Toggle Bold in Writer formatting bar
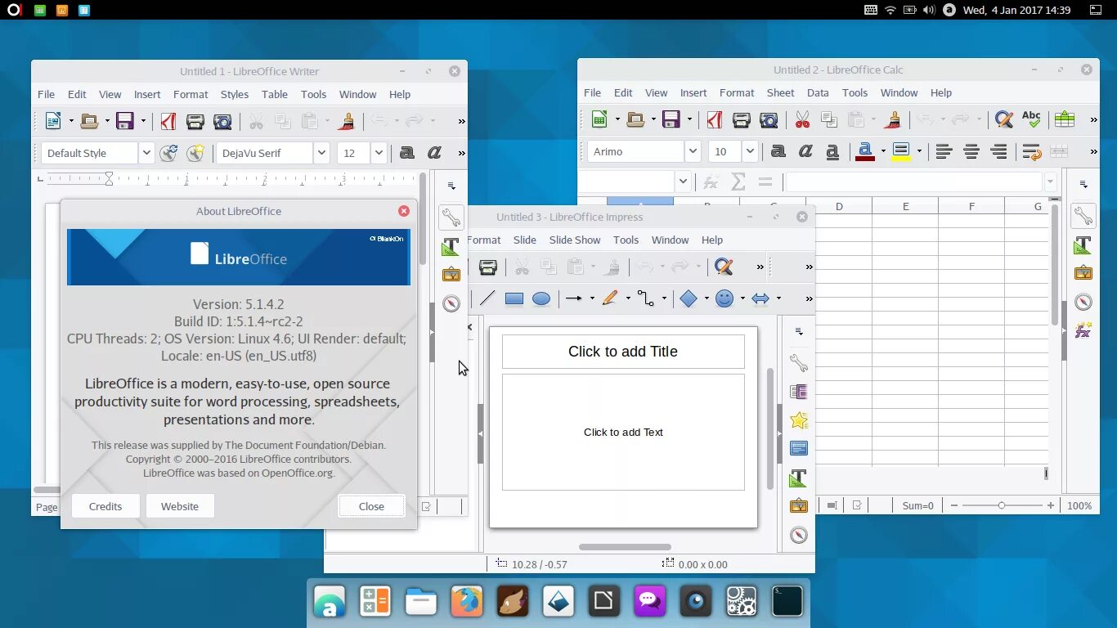Viewport: 1117px width, 628px height. [406, 153]
